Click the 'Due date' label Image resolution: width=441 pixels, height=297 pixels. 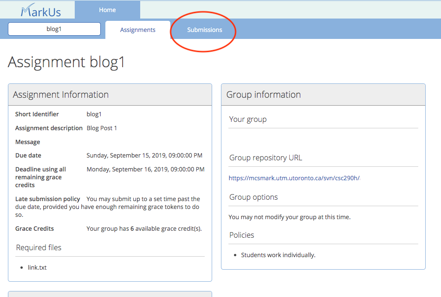(28, 156)
